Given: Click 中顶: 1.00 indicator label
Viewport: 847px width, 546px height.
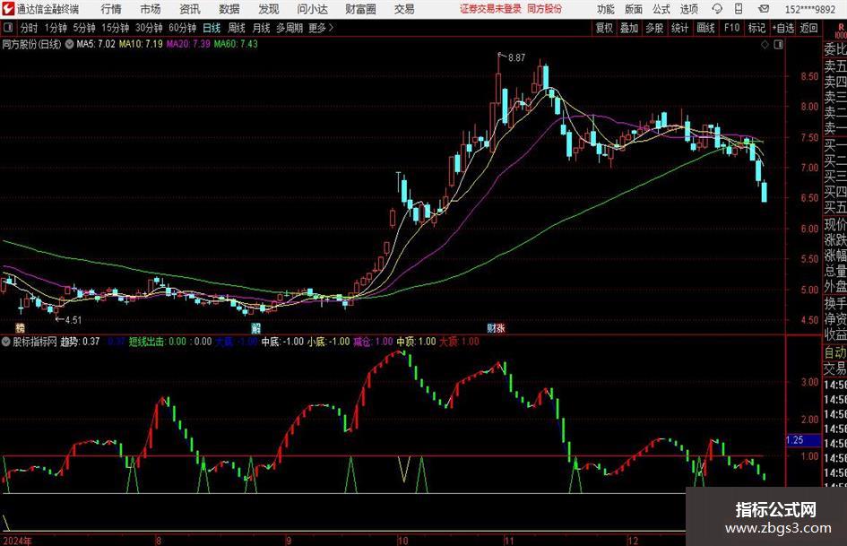Looking at the screenshot, I should pos(416,342).
